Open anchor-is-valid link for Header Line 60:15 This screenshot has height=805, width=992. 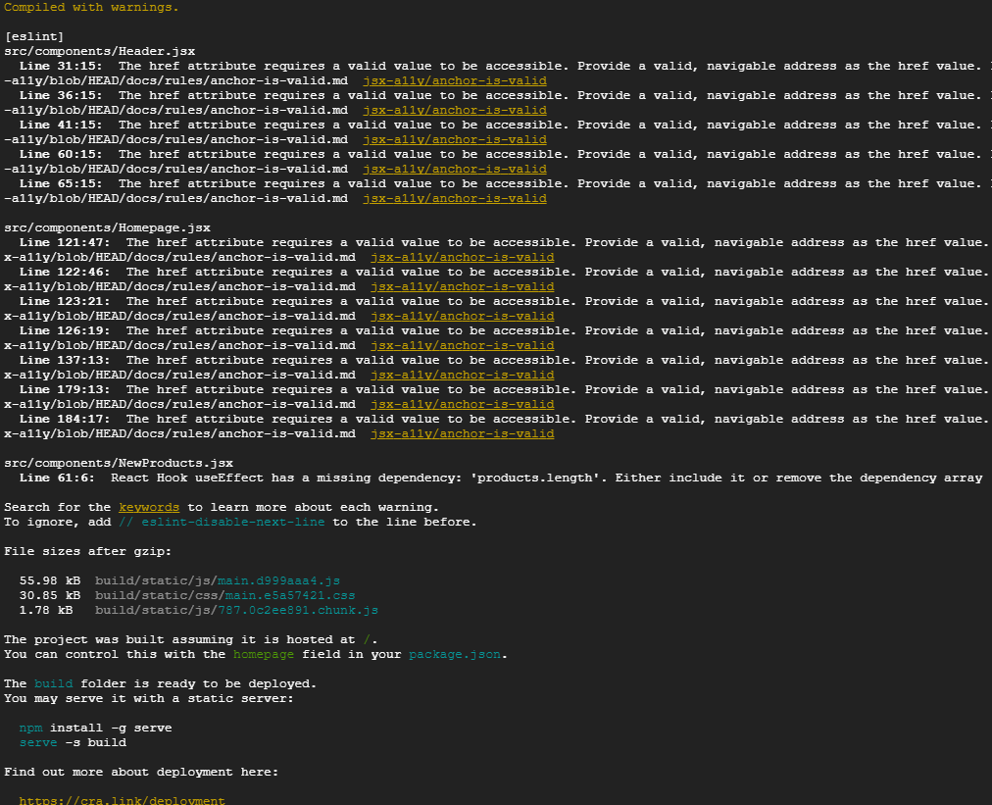455,169
